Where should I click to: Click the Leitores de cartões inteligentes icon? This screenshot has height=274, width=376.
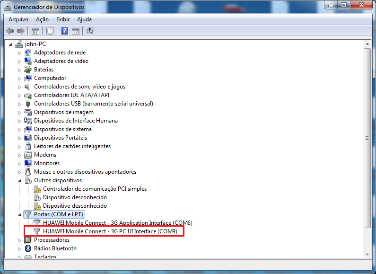(x=28, y=146)
